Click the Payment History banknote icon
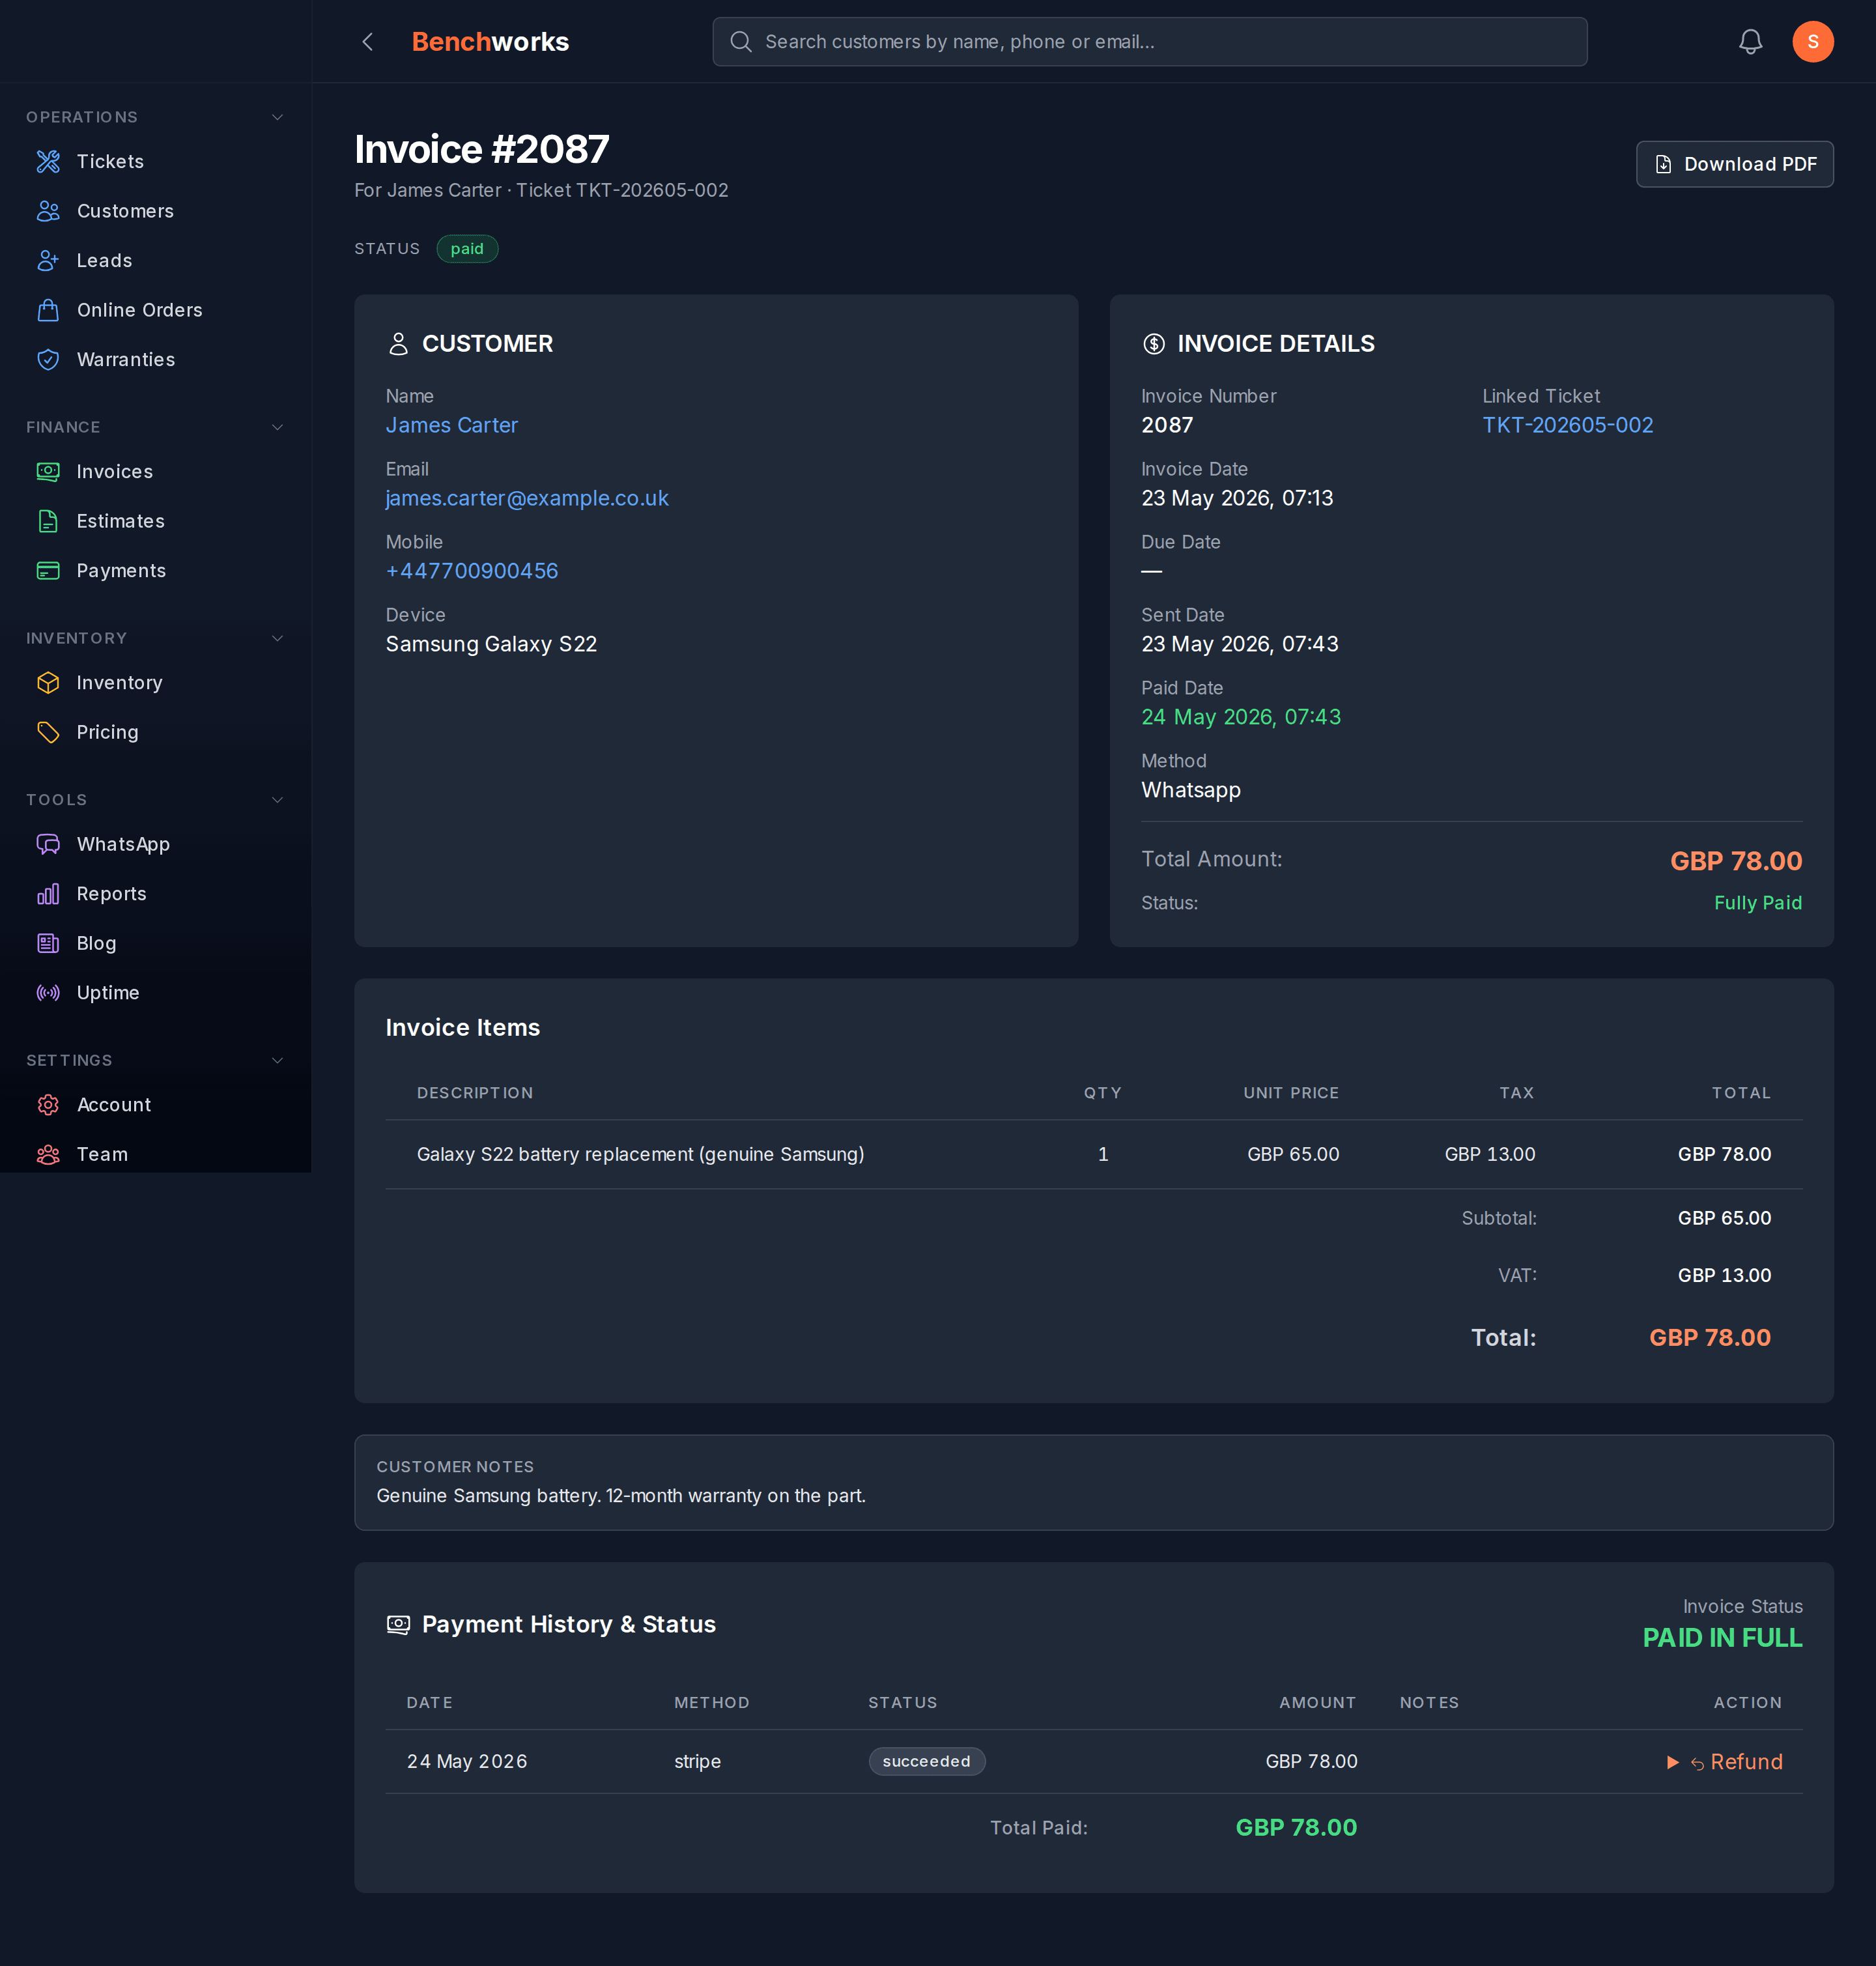1876x1966 pixels. point(398,1625)
